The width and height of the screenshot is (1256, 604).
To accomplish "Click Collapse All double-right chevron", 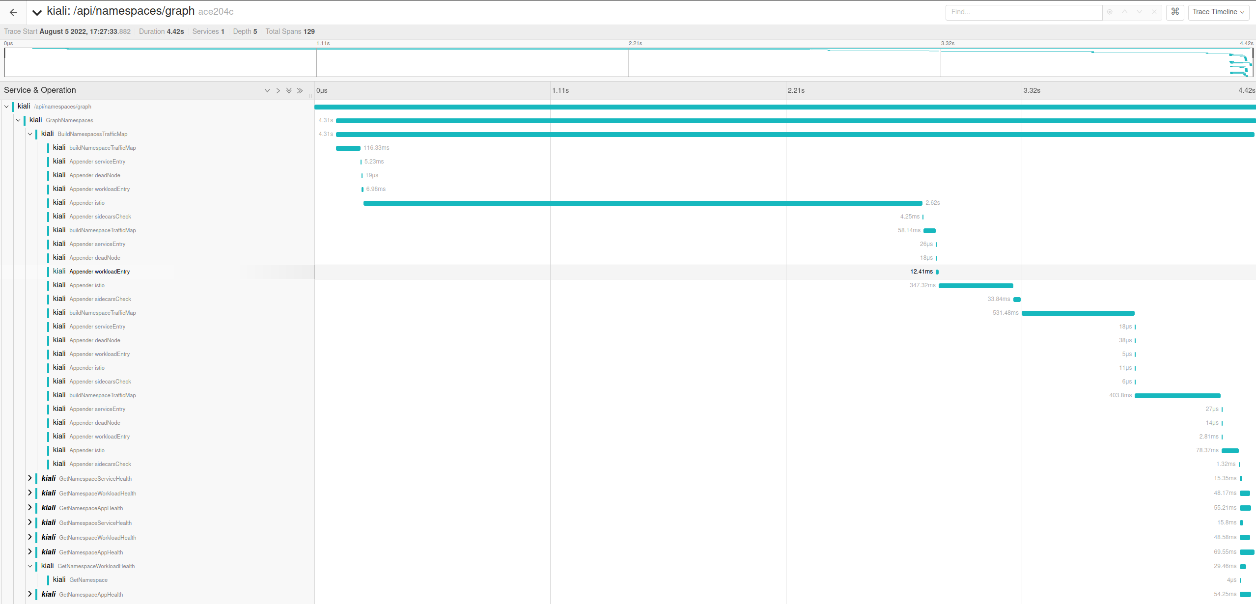I will tap(300, 91).
